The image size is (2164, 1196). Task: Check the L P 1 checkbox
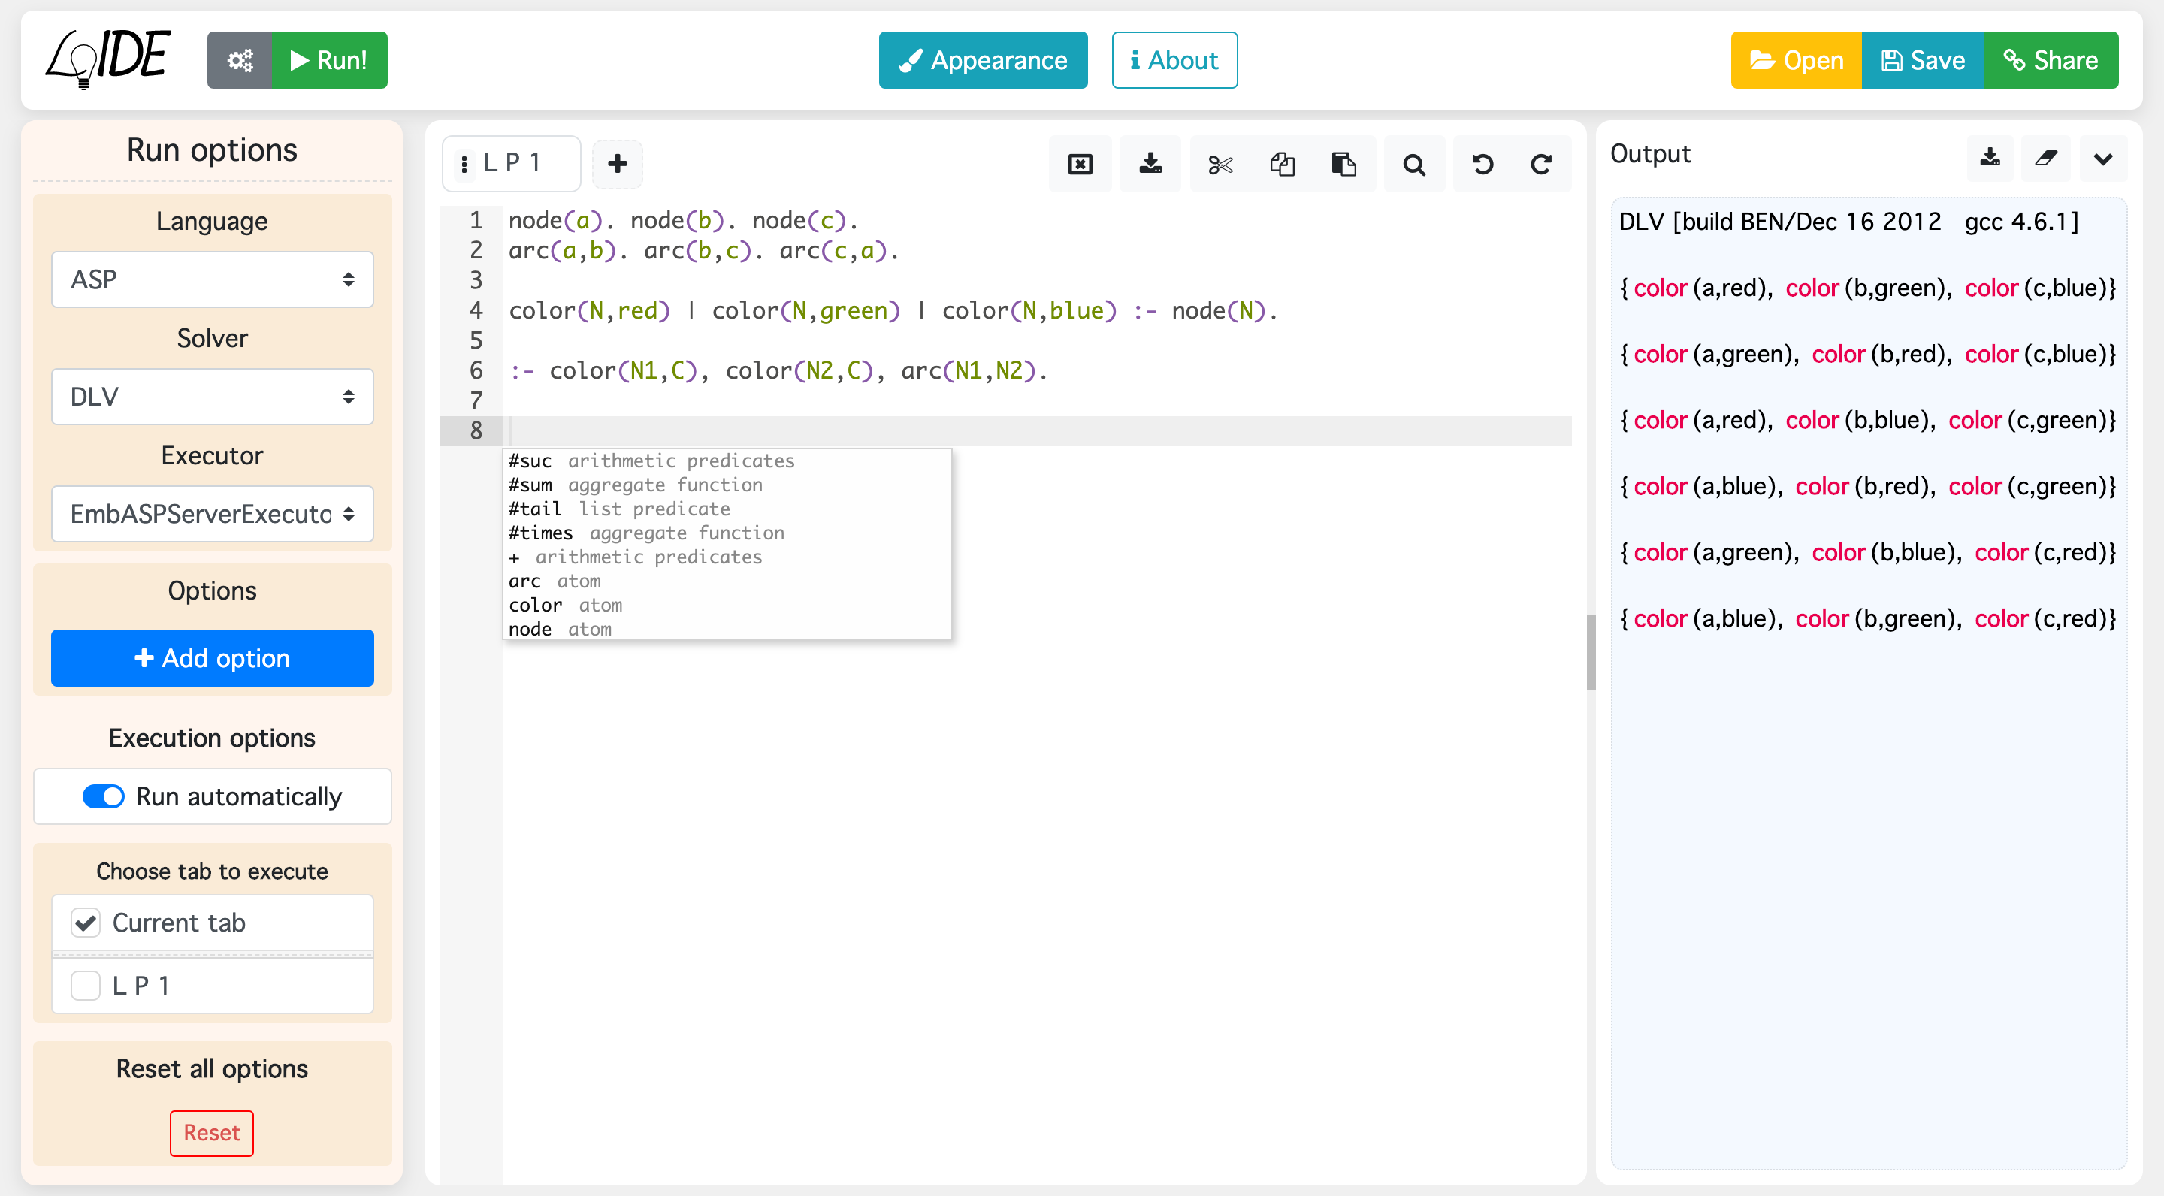click(x=86, y=984)
